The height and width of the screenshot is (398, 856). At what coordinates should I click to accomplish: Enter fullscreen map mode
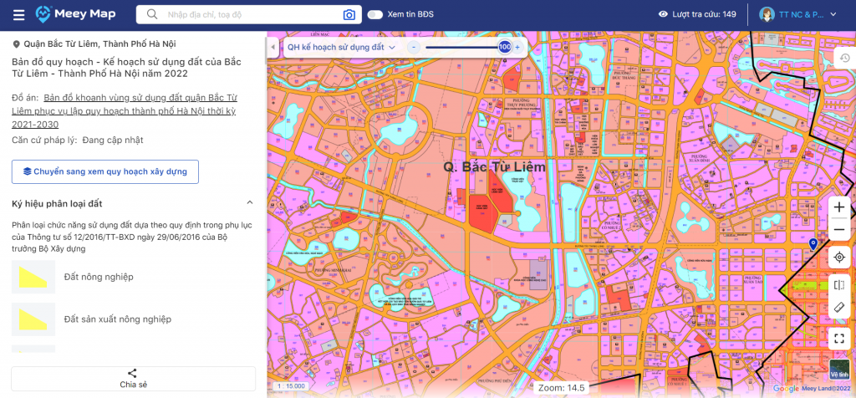pyautogui.click(x=839, y=339)
